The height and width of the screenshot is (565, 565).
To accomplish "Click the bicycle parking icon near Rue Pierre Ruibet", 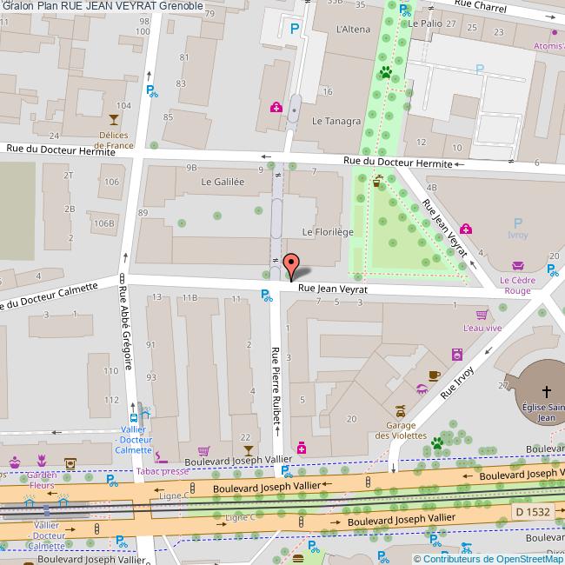I will click(x=266, y=296).
